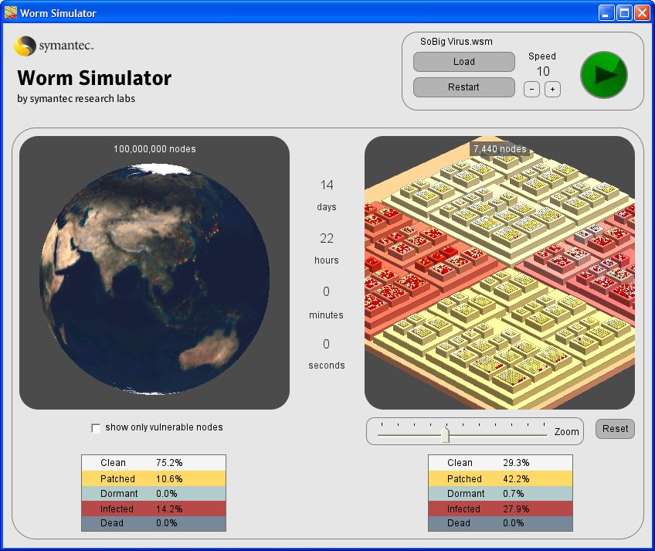Image resolution: width=655 pixels, height=551 pixels.
Task: Select the Patched row in left legend
Action: click(x=154, y=478)
